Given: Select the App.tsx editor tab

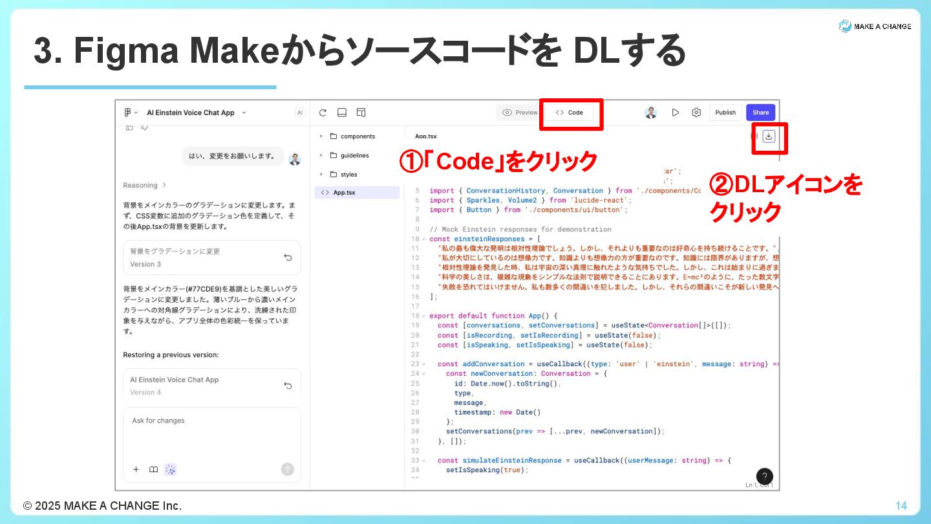Looking at the screenshot, I should click(x=425, y=136).
